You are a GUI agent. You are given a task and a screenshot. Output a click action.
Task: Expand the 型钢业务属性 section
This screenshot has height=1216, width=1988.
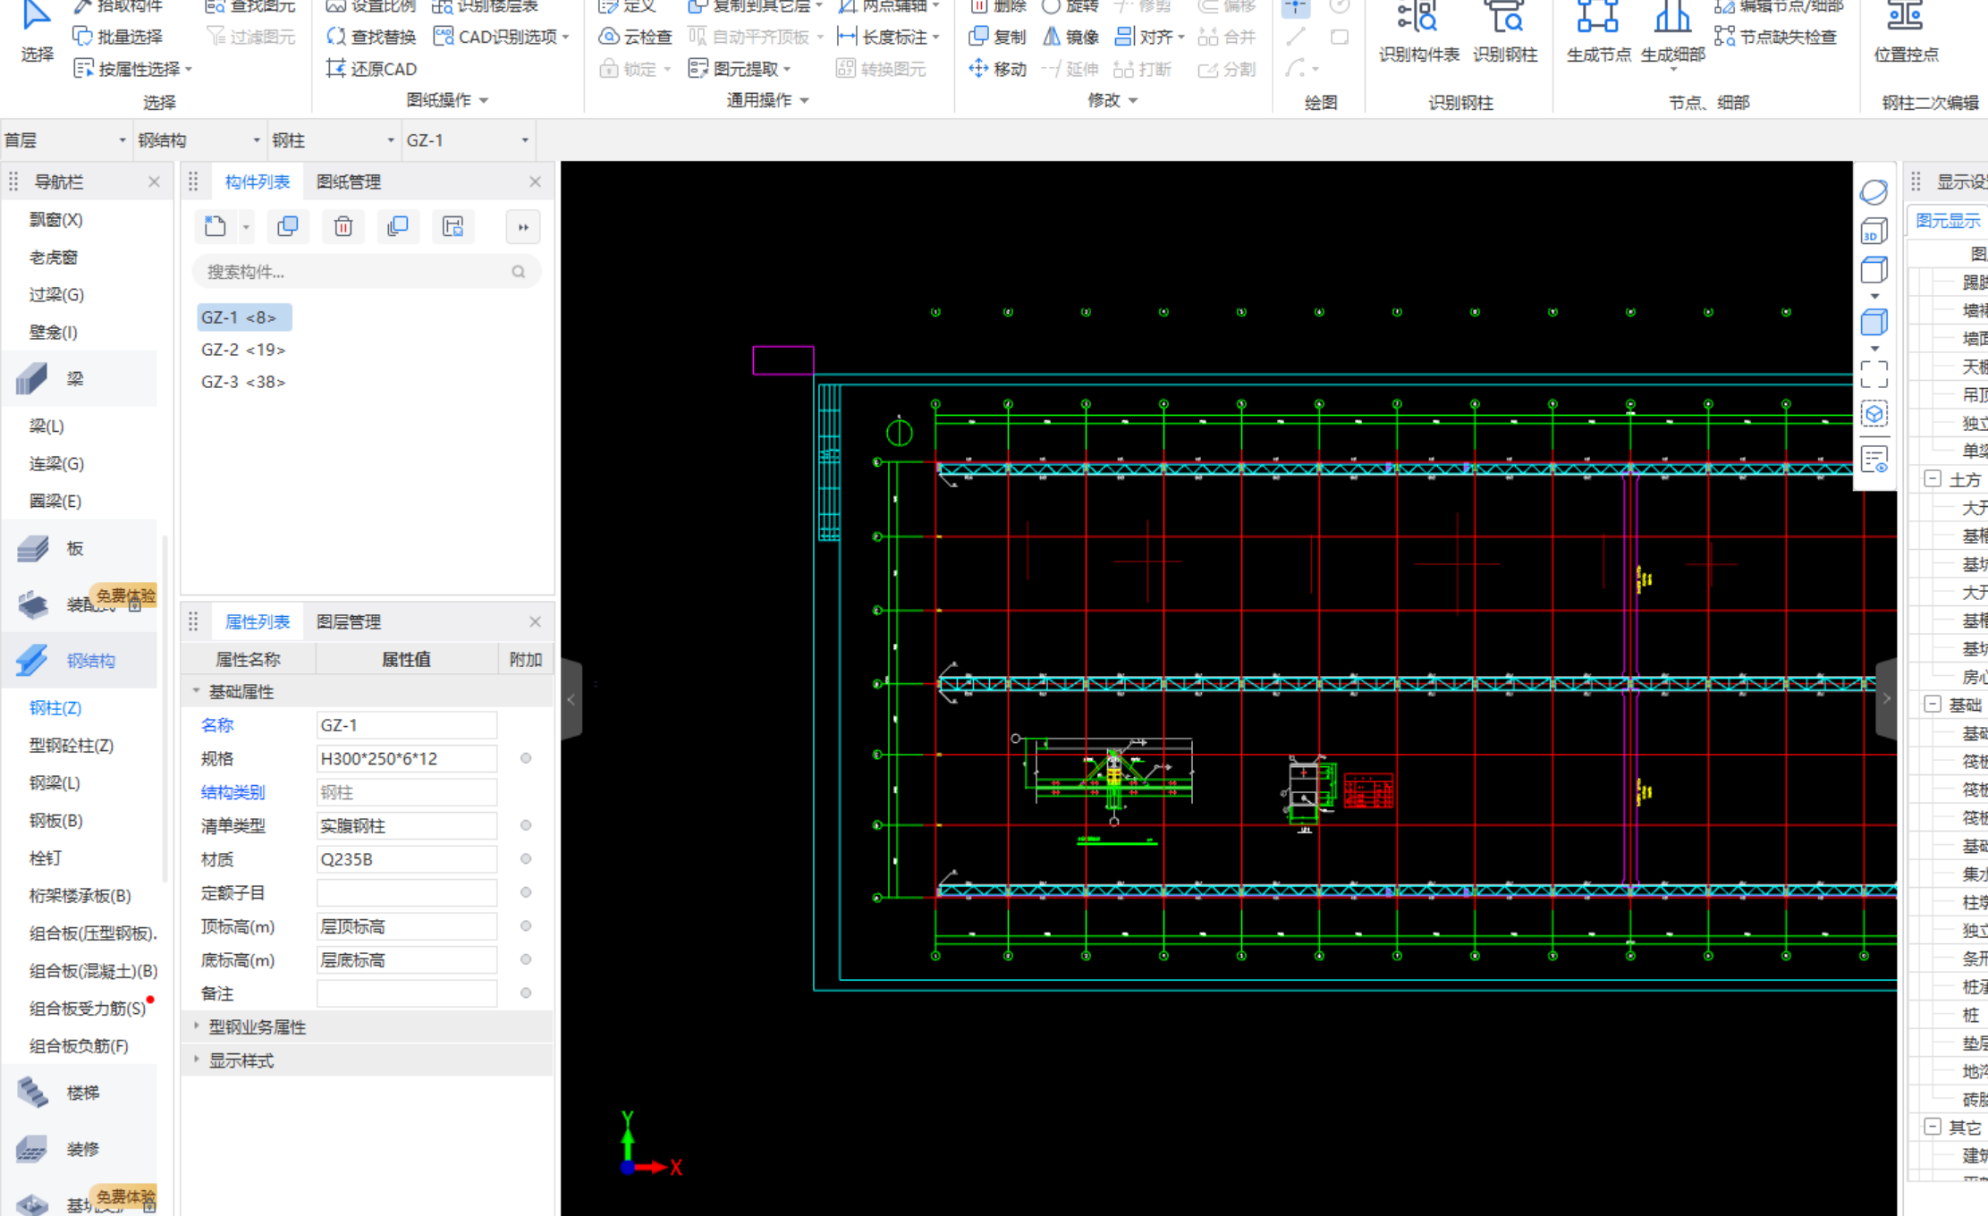click(196, 1026)
